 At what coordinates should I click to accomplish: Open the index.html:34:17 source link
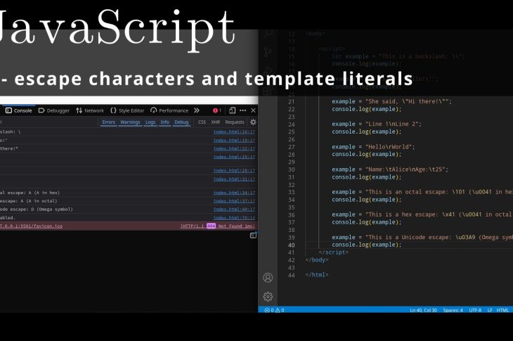pyautogui.click(x=234, y=193)
